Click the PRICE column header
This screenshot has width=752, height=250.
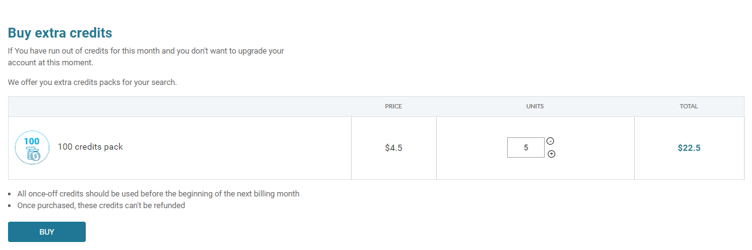click(394, 107)
